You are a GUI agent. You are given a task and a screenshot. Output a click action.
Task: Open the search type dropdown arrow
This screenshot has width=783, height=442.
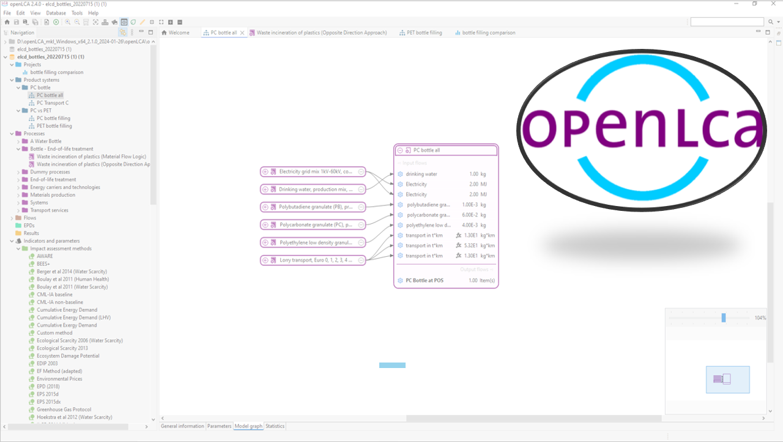[777, 22]
